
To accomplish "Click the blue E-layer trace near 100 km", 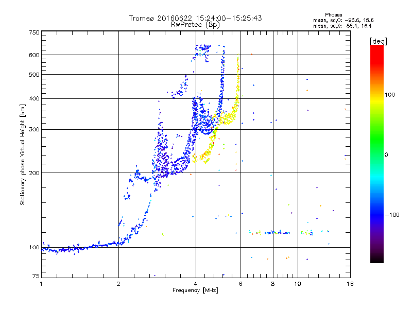I will click(x=81, y=248).
